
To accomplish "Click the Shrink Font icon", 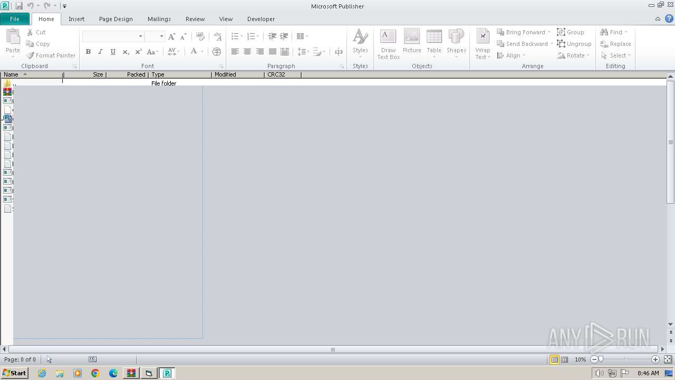I will point(183,36).
